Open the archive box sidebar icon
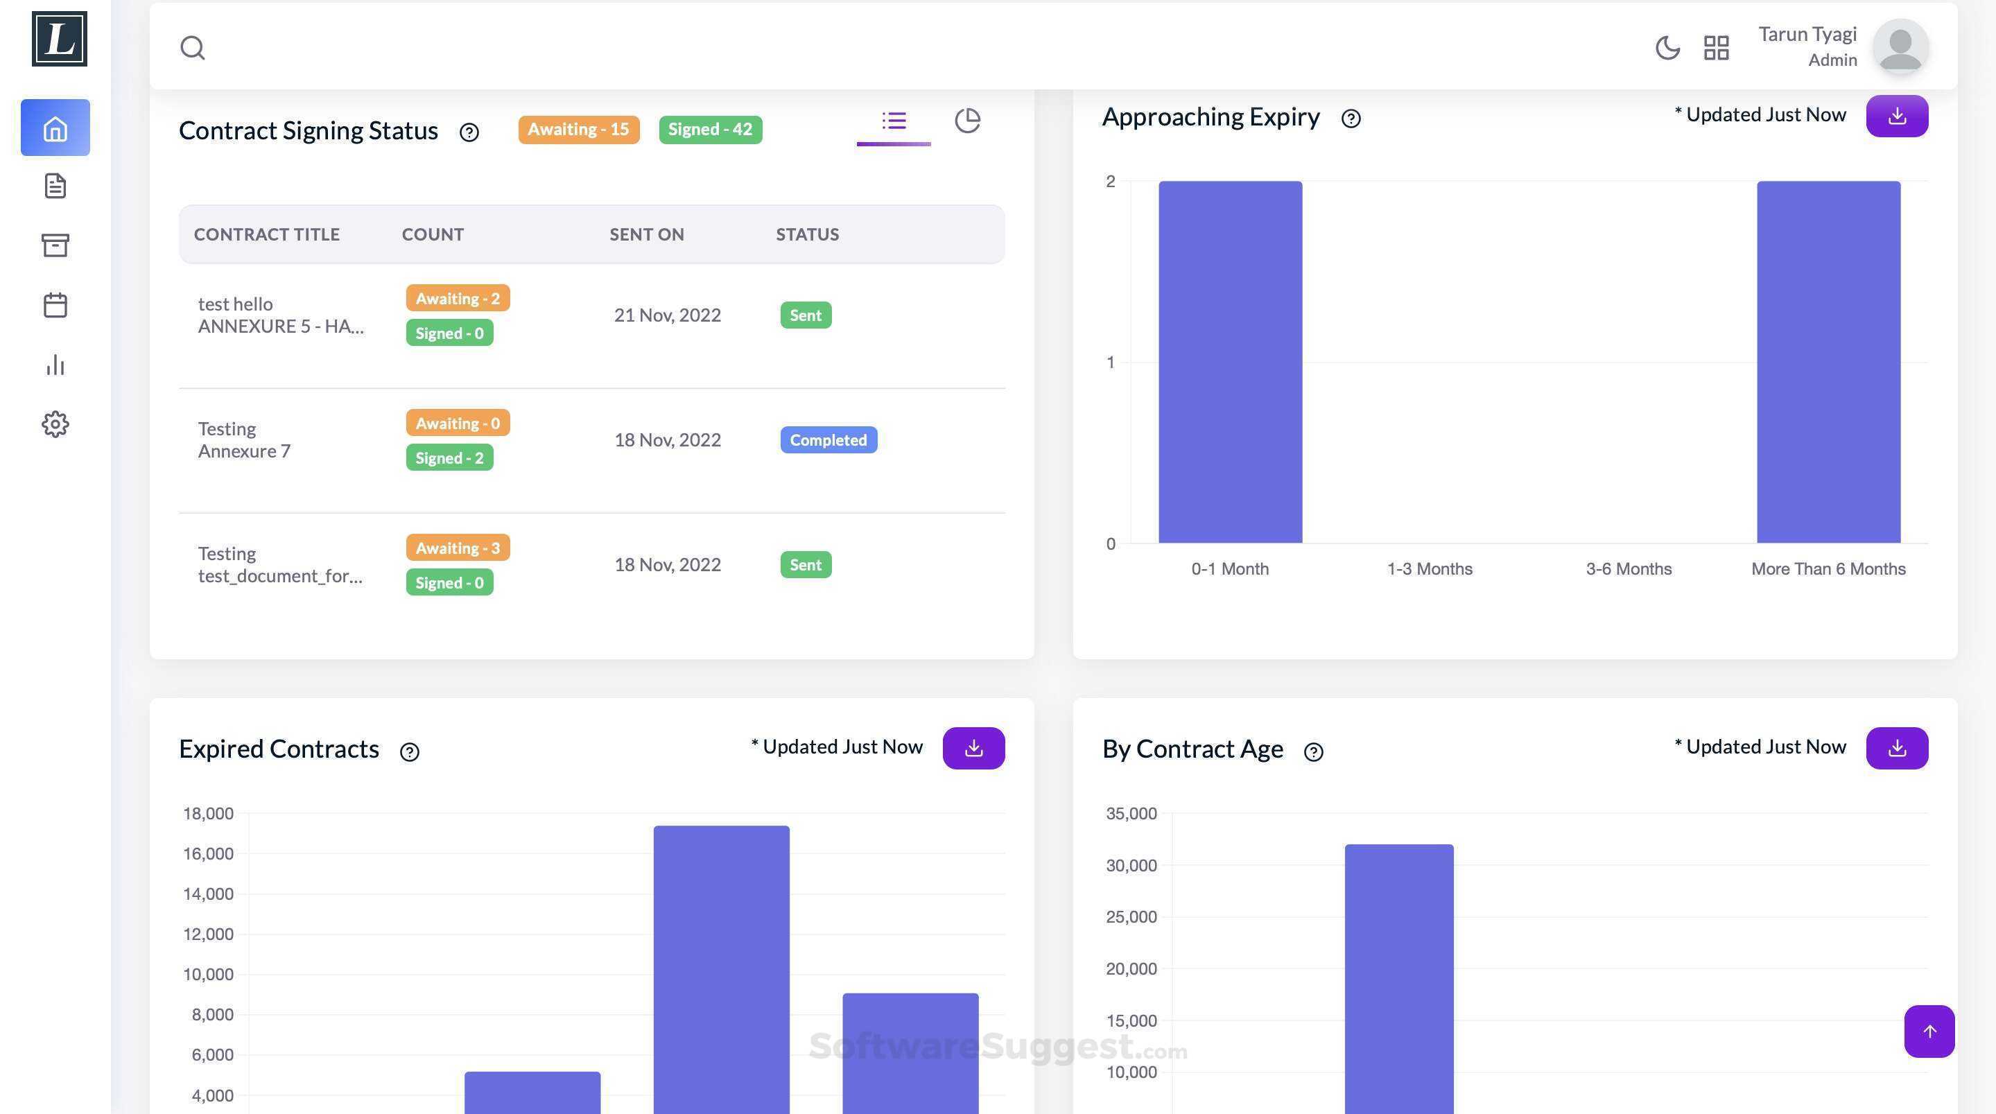 coord(55,245)
